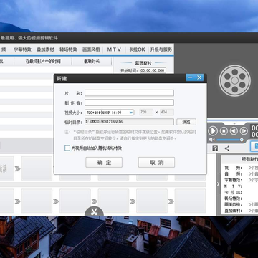Enable auto-add random transition checkbox
This screenshot has width=258, height=258.
[x=67, y=148]
